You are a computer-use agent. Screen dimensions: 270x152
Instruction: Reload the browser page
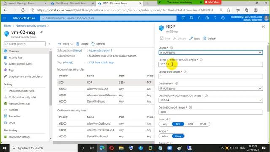[23, 10]
